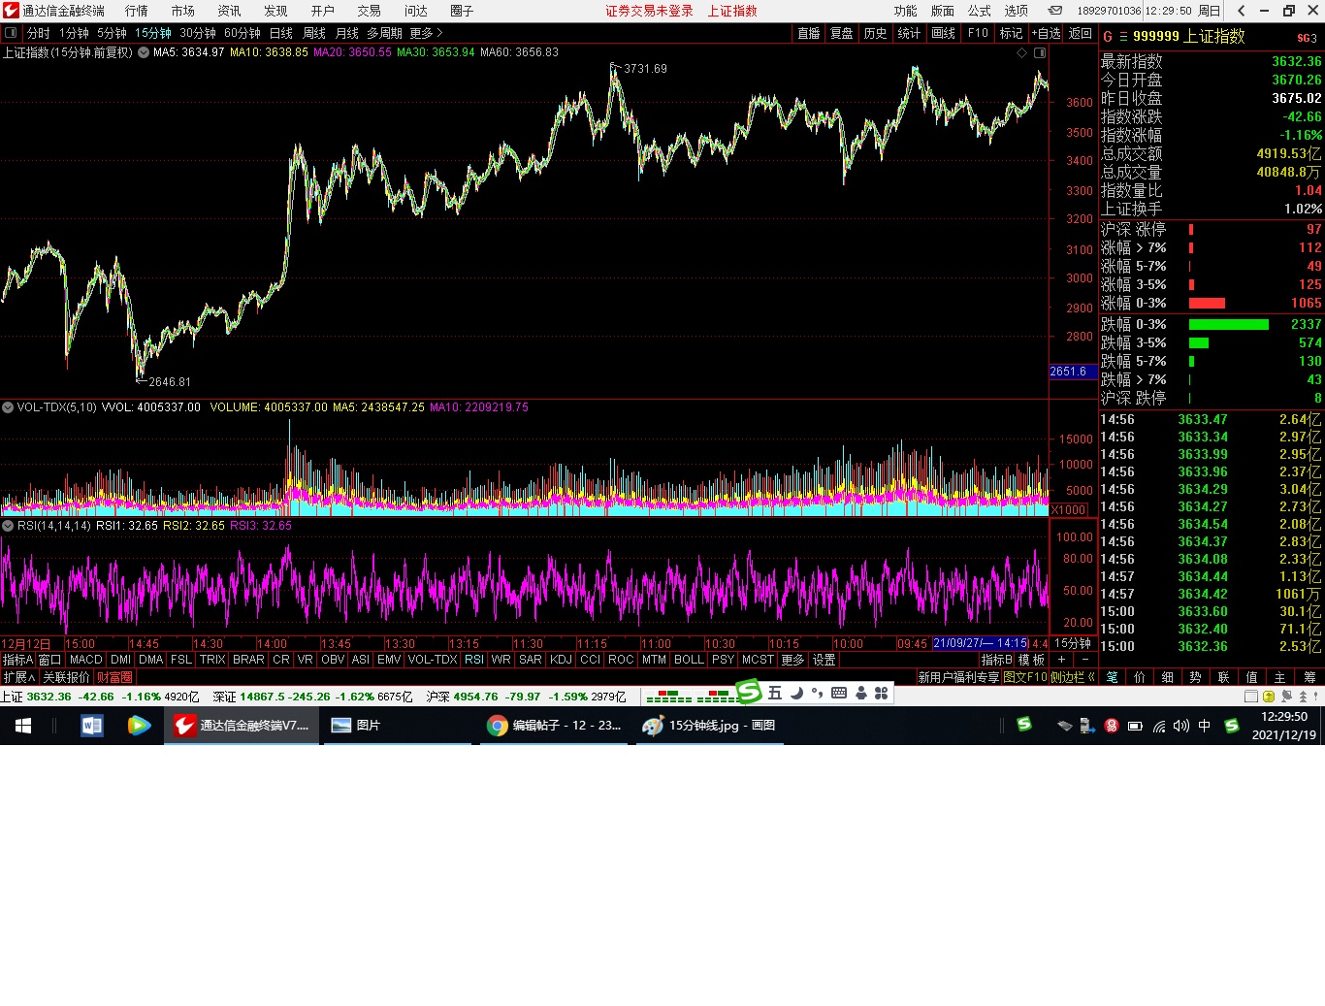Image resolution: width=1325 pixels, height=1006 pixels.
Task: Click the market breadth bar indicator in status bar
Action: (693, 697)
